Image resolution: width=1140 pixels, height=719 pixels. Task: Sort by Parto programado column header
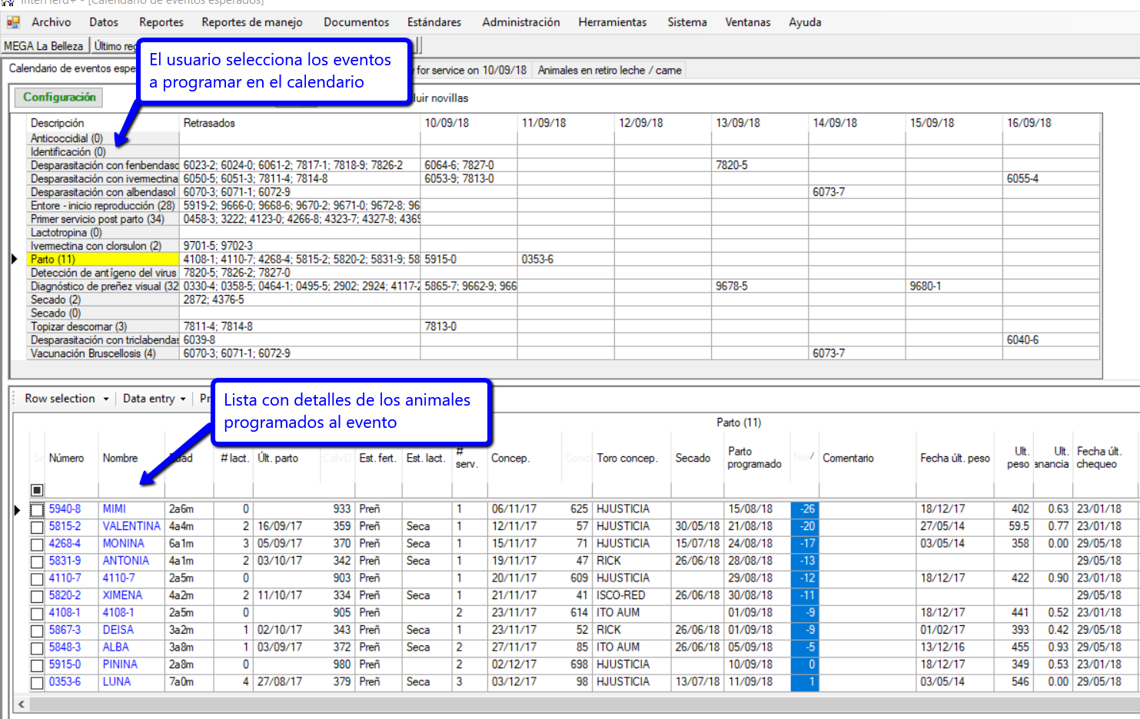pos(754,458)
